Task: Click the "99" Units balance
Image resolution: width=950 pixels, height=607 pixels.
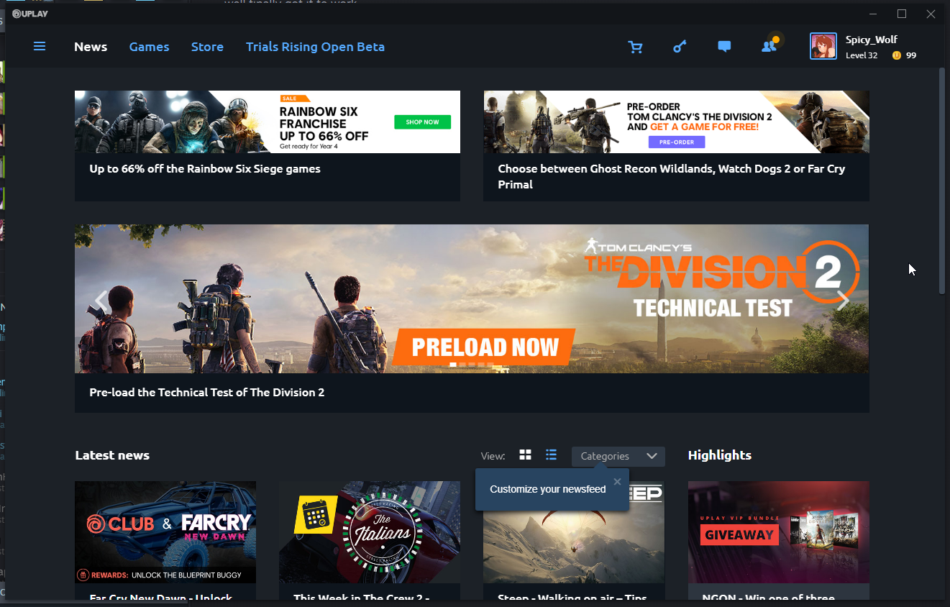Action: coord(911,55)
